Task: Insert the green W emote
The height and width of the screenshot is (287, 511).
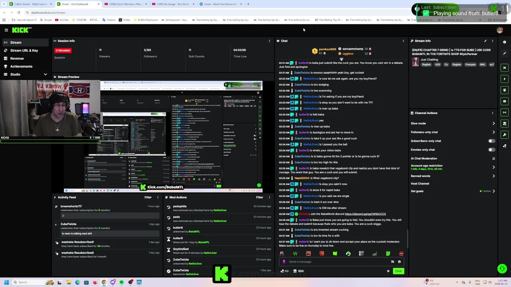Action: click(295, 254)
